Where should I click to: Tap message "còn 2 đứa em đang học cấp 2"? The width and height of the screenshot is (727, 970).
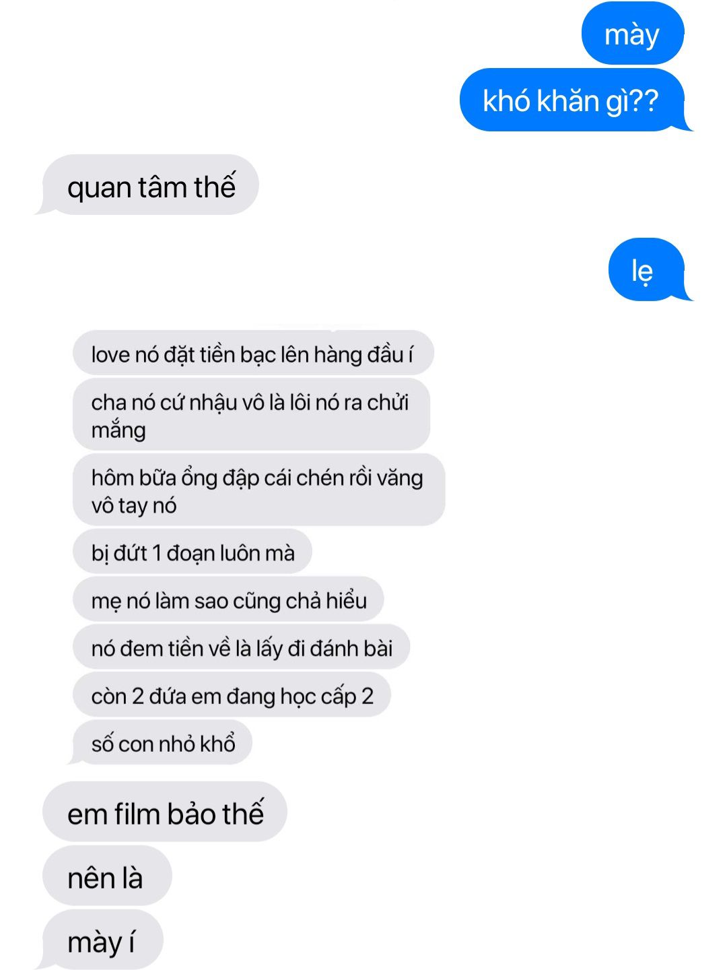(232, 695)
